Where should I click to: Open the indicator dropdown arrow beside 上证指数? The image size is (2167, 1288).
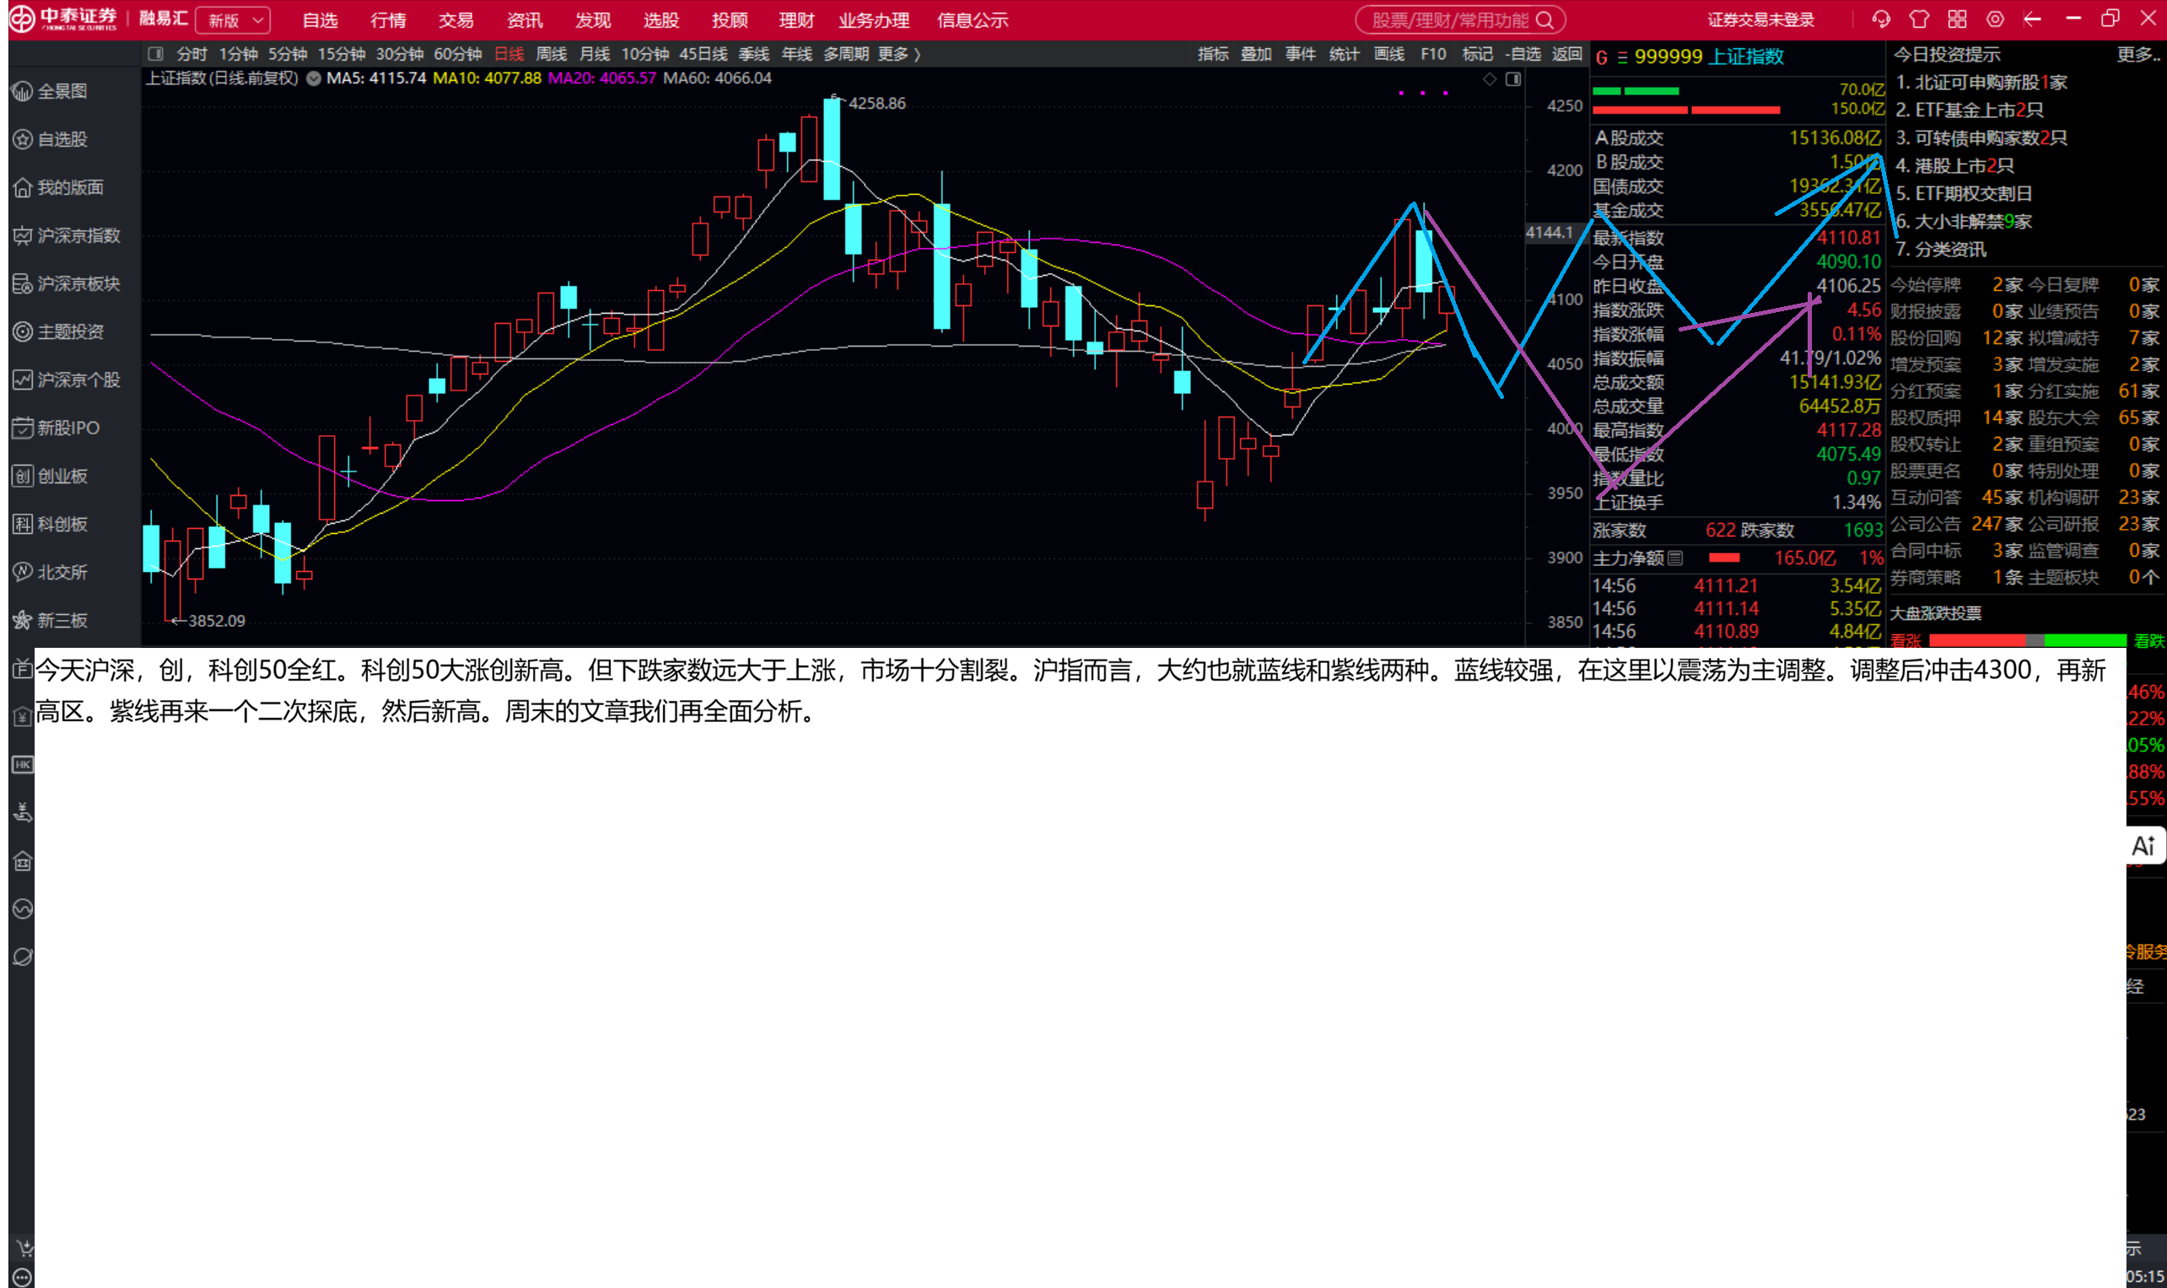point(313,78)
